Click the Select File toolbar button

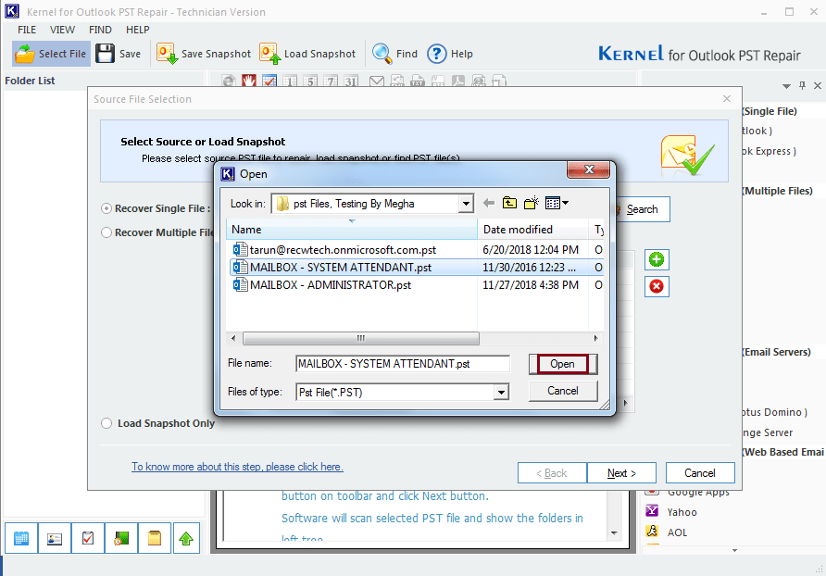click(x=51, y=54)
